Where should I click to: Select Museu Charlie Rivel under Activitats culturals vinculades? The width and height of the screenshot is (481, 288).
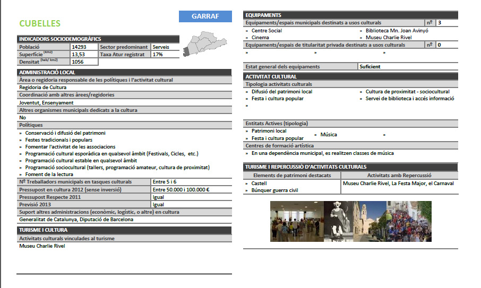[x=42, y=246]
